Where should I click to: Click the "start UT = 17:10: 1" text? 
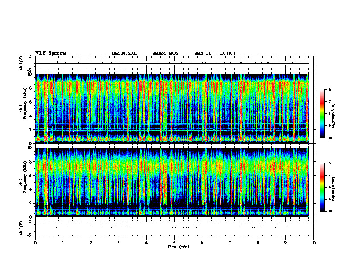pos(215,53)
